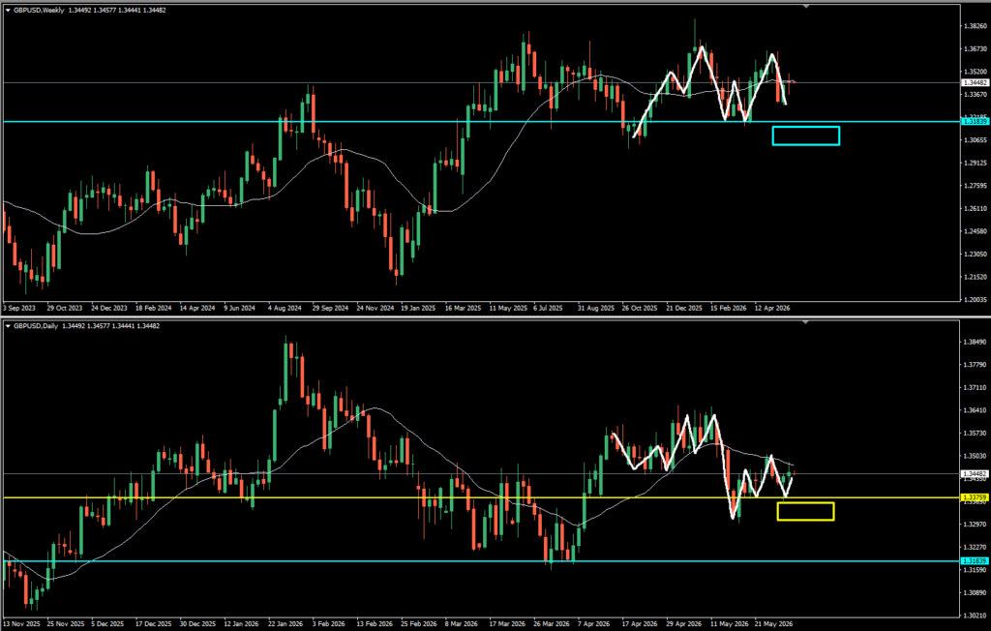The height and width of the screenshot is (631, 991).
Task: Open the GBPUSD,Daily chart title dropdown arrow
Action: tap(8, 326)
